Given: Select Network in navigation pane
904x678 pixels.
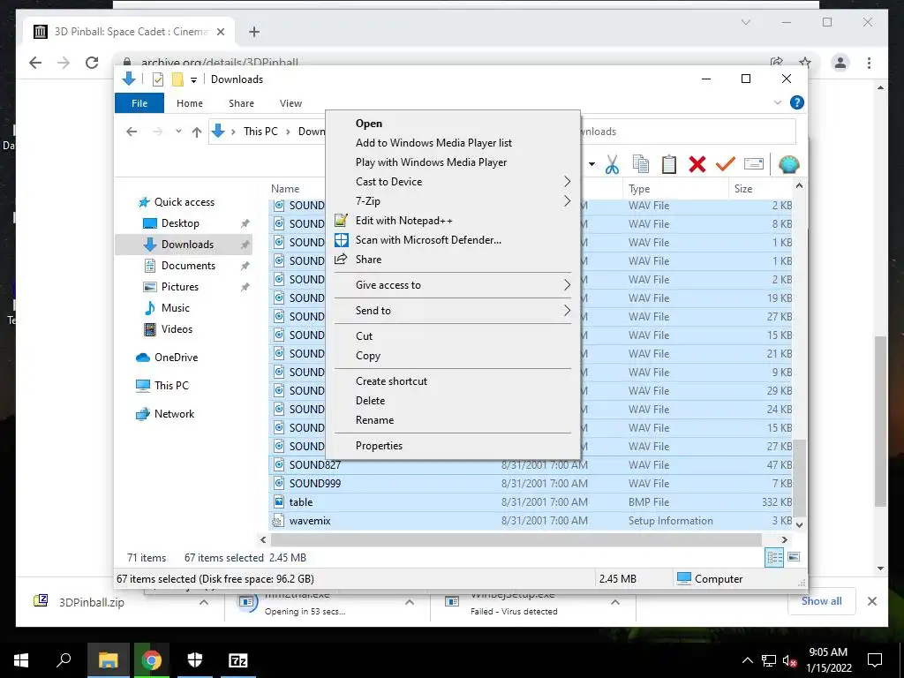Looking at the screenshot, I should [x=174, y=414].
